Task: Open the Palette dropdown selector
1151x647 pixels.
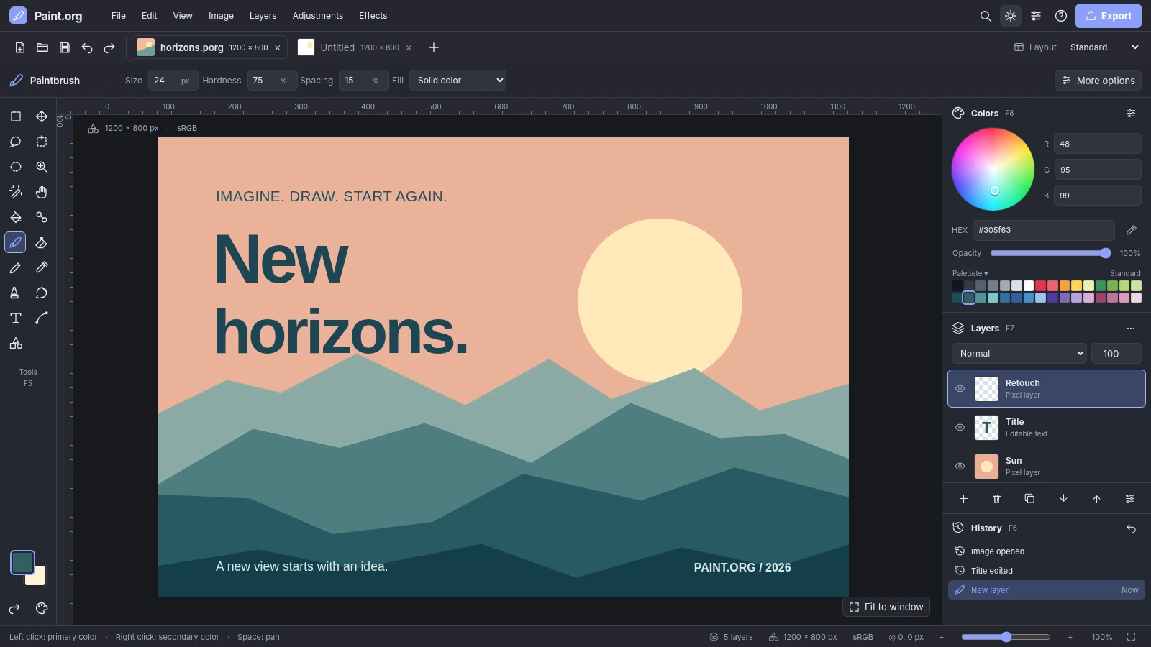Action: pyautogui.click(x=970, y=273)
